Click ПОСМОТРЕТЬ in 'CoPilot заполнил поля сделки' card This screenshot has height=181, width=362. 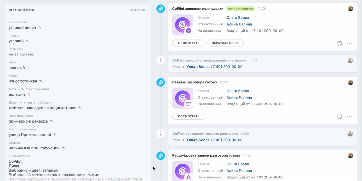tap(189, 43)
